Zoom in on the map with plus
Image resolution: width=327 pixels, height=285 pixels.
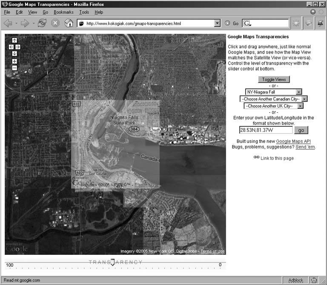click(x=14, y=61)
